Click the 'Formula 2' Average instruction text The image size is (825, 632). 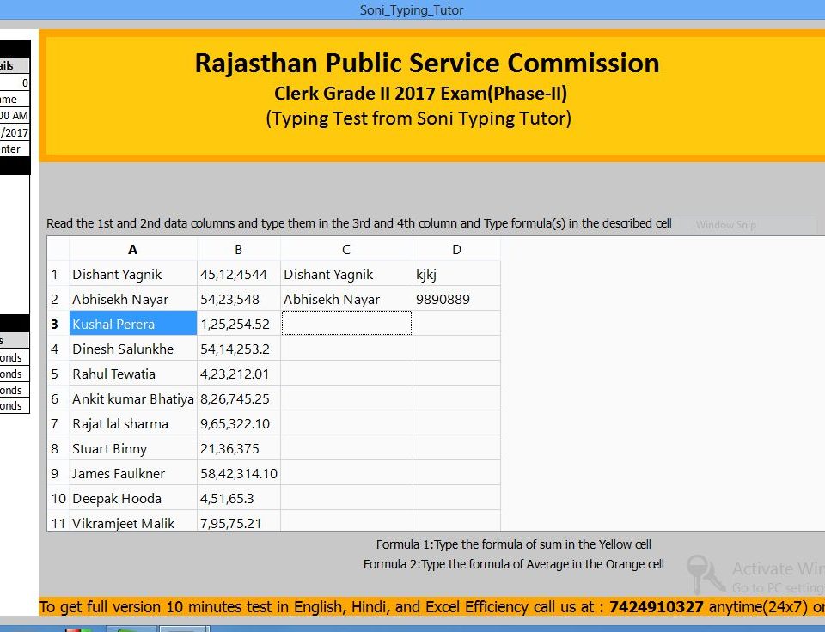pyautogui.click(x=514, y=564)
